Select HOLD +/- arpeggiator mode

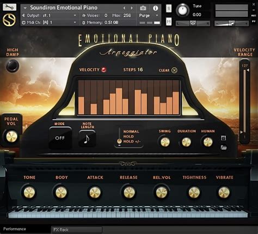pyautogui.click(x=132, y=141)
